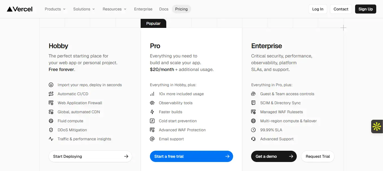
Task: Click the 99.99% SLA clock icon
Action: point(253,130)
